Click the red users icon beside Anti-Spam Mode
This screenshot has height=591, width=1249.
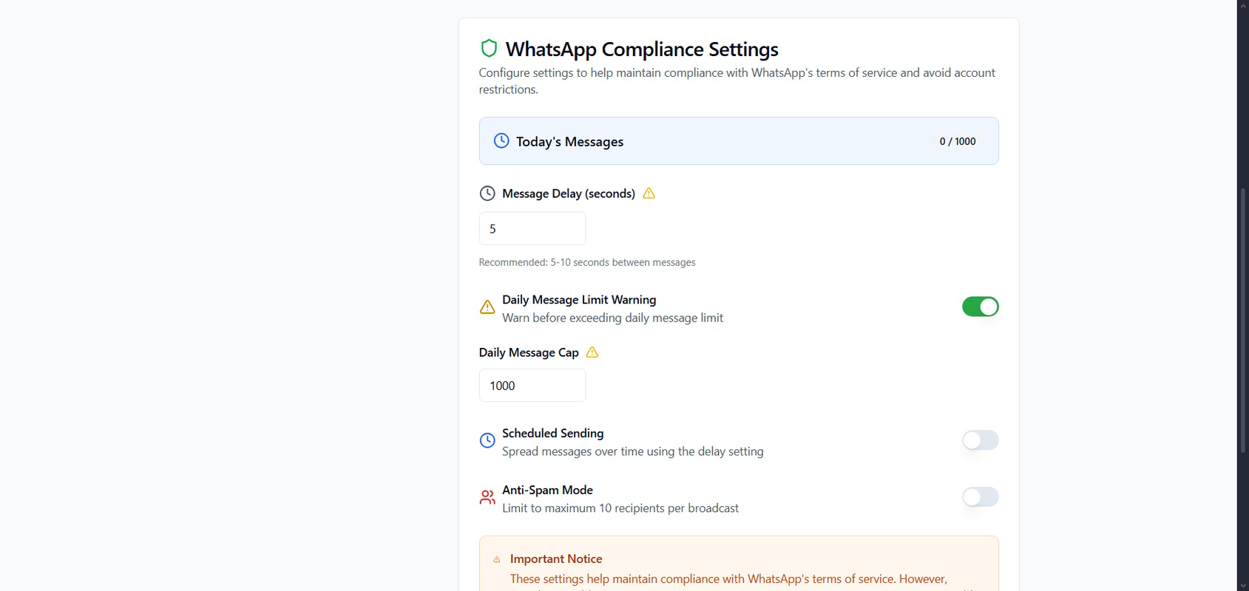(x=487, y=497)
